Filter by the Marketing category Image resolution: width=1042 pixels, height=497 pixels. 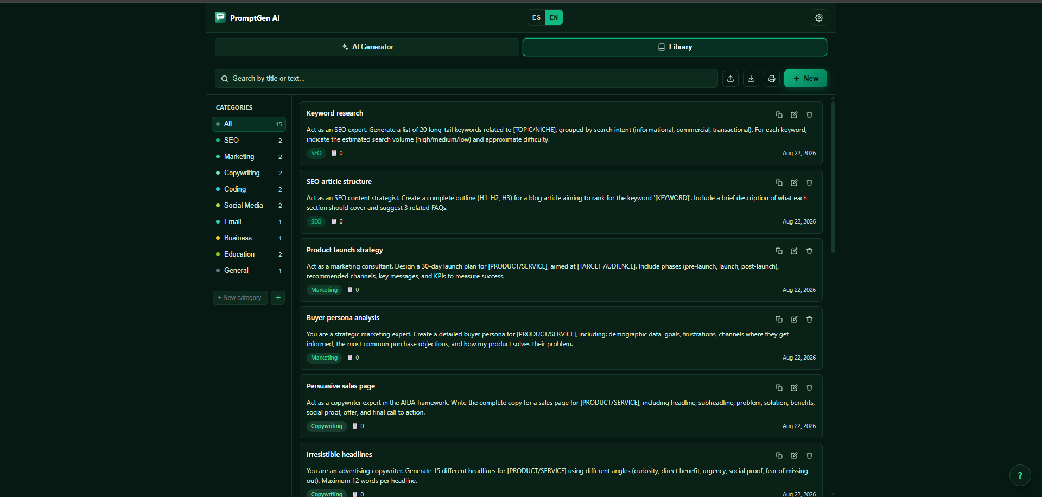(x=249, y=157)
